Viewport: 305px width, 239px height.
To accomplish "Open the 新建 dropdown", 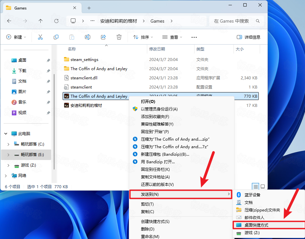I will (x=16, y=37).
